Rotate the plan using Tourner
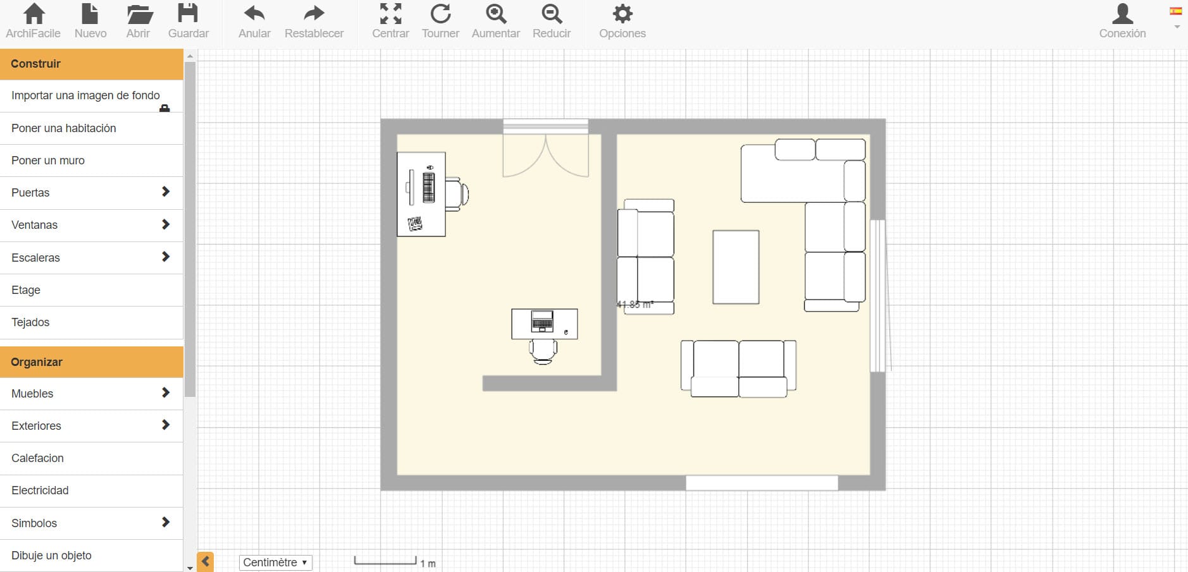Image resolution: width=1188 pixels, height=572 pixels. pos(440,15)
